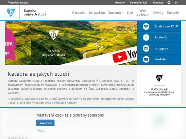Click Nastavení cookies a ochrany soukromí heading
Viewport: 186px width, 139px height.
coord(70,115)
